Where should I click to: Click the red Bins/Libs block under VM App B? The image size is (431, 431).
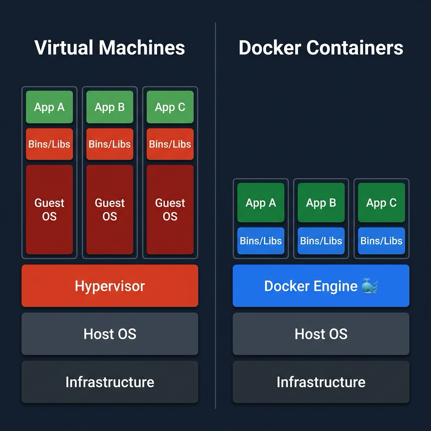110,144
